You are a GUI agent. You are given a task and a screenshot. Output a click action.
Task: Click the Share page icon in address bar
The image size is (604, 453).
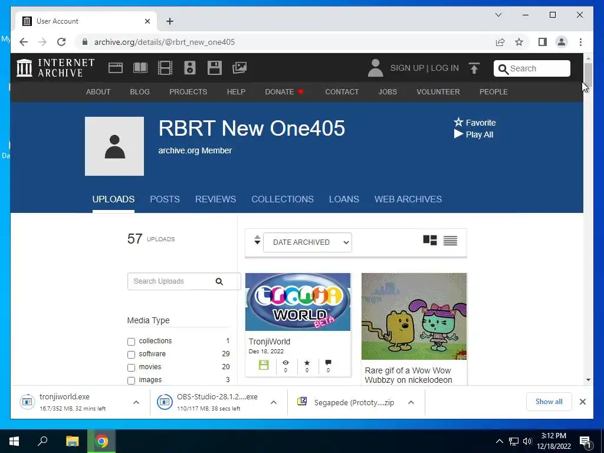point(500,42)
